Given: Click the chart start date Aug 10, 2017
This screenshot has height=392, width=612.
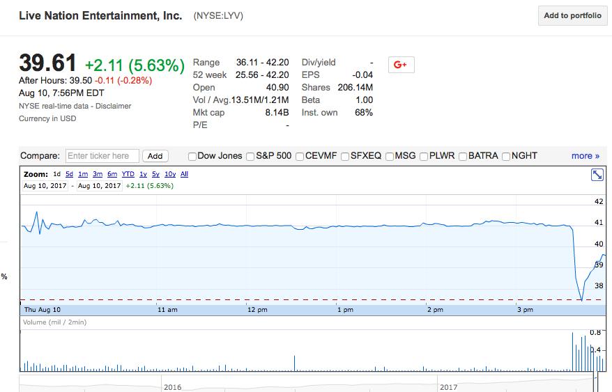Looking at the screenshot, I should 45,186.
